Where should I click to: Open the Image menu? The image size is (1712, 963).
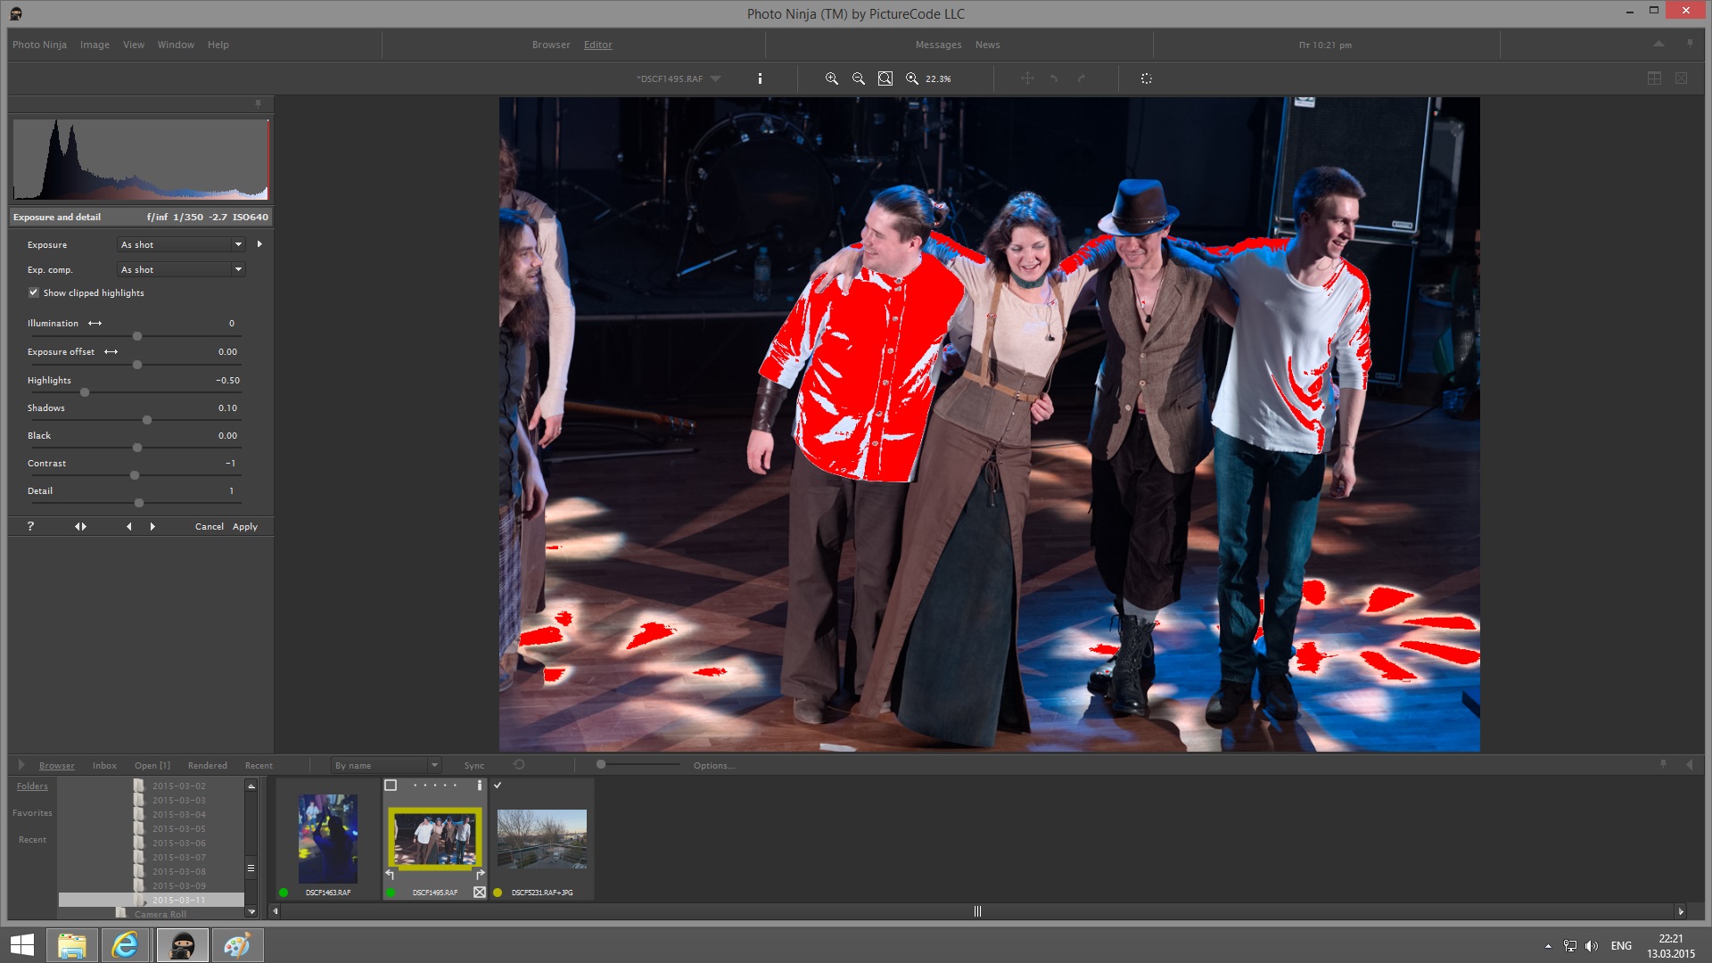pyautogui.click(x=95, y=45)
